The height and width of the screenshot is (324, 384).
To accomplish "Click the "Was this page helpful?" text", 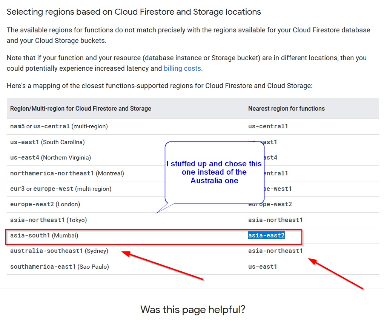I will [193, 310].
